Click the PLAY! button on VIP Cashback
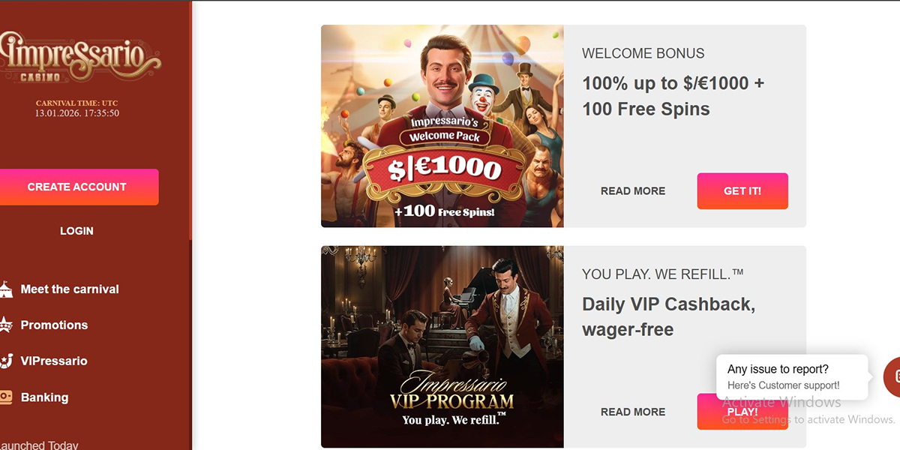This screenshot has height=450, width=900. (742, 412)
